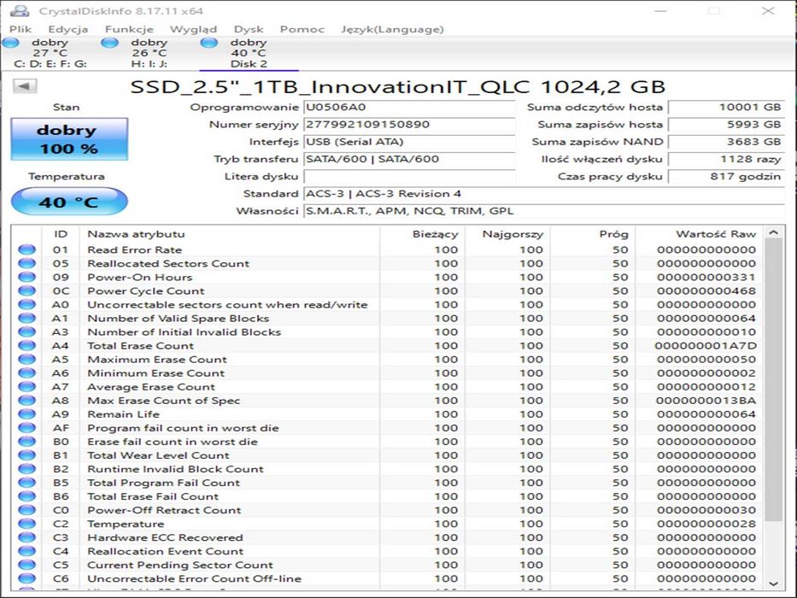Click the scroll up arrow of attribute list
The image size is (797, 598).
(774, 232)
